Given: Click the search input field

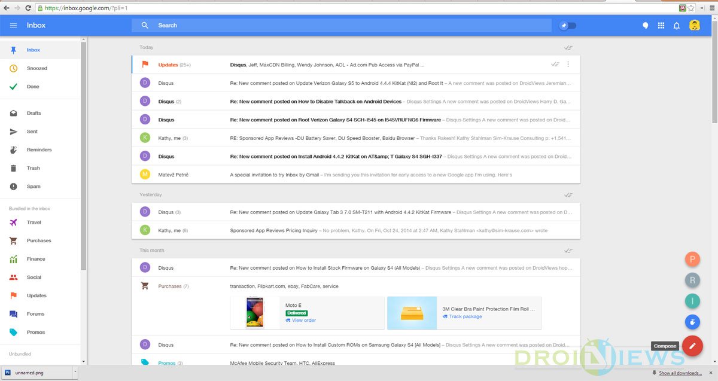Looking at the screenshot, I should (x=342, y=26).
